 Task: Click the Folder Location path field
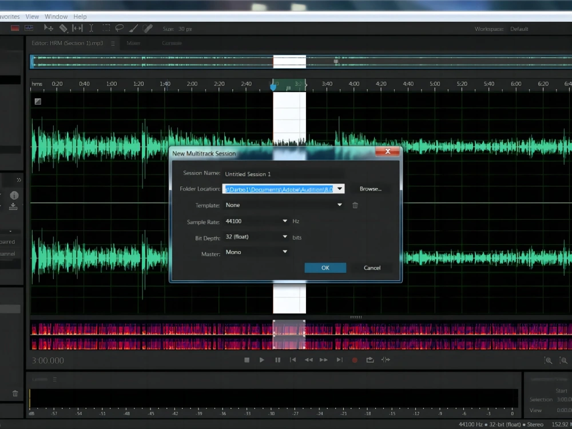279,189
